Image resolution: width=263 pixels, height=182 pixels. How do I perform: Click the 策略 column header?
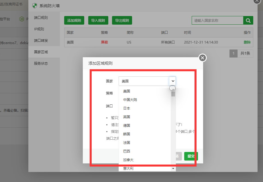coord(104,33)
